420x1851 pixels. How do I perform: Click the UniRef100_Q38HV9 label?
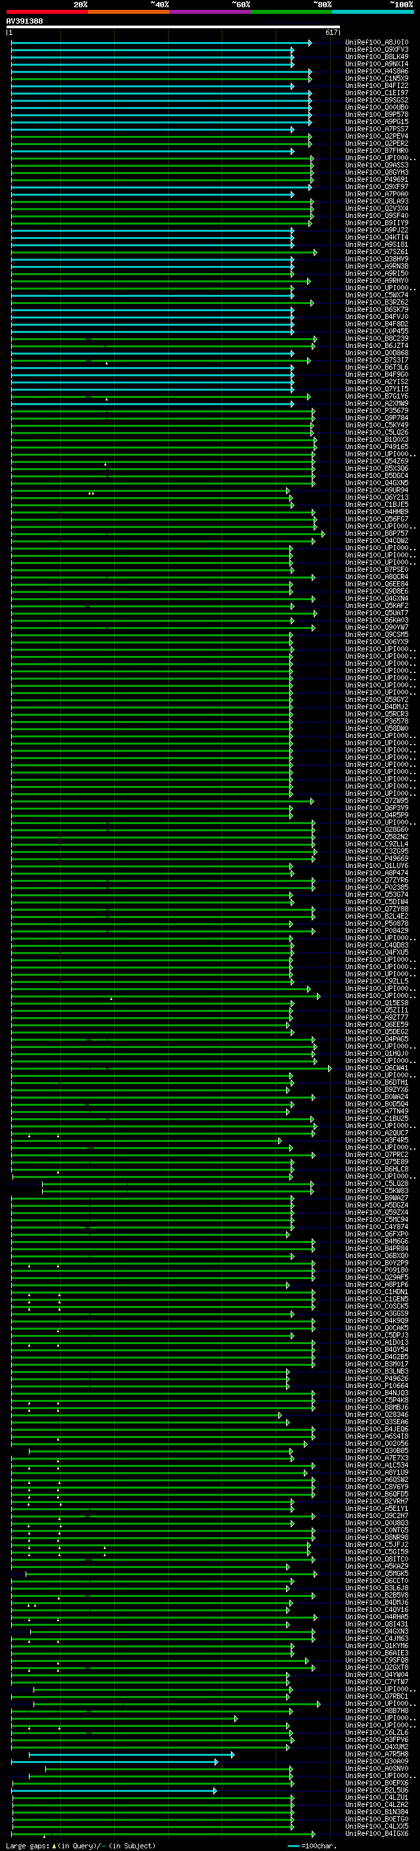click(x=377, y=259)
